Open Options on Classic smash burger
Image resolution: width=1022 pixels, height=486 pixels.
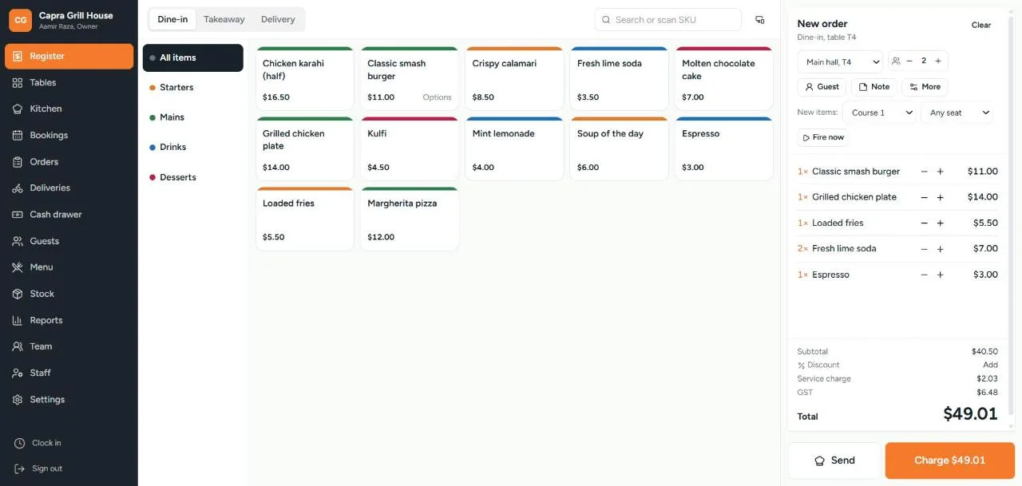pyautogui.click(x=437, y=97)
